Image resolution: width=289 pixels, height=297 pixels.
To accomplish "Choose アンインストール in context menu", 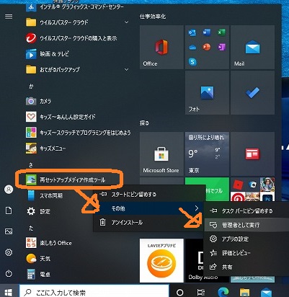I will (x=149, y=222).
